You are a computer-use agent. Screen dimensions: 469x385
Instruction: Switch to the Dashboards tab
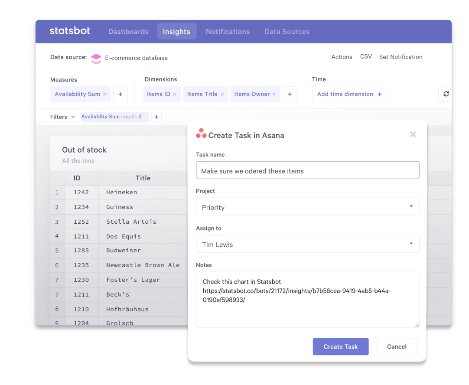click(128, 31)
